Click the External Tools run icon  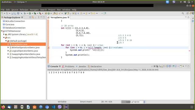point(40,13)
